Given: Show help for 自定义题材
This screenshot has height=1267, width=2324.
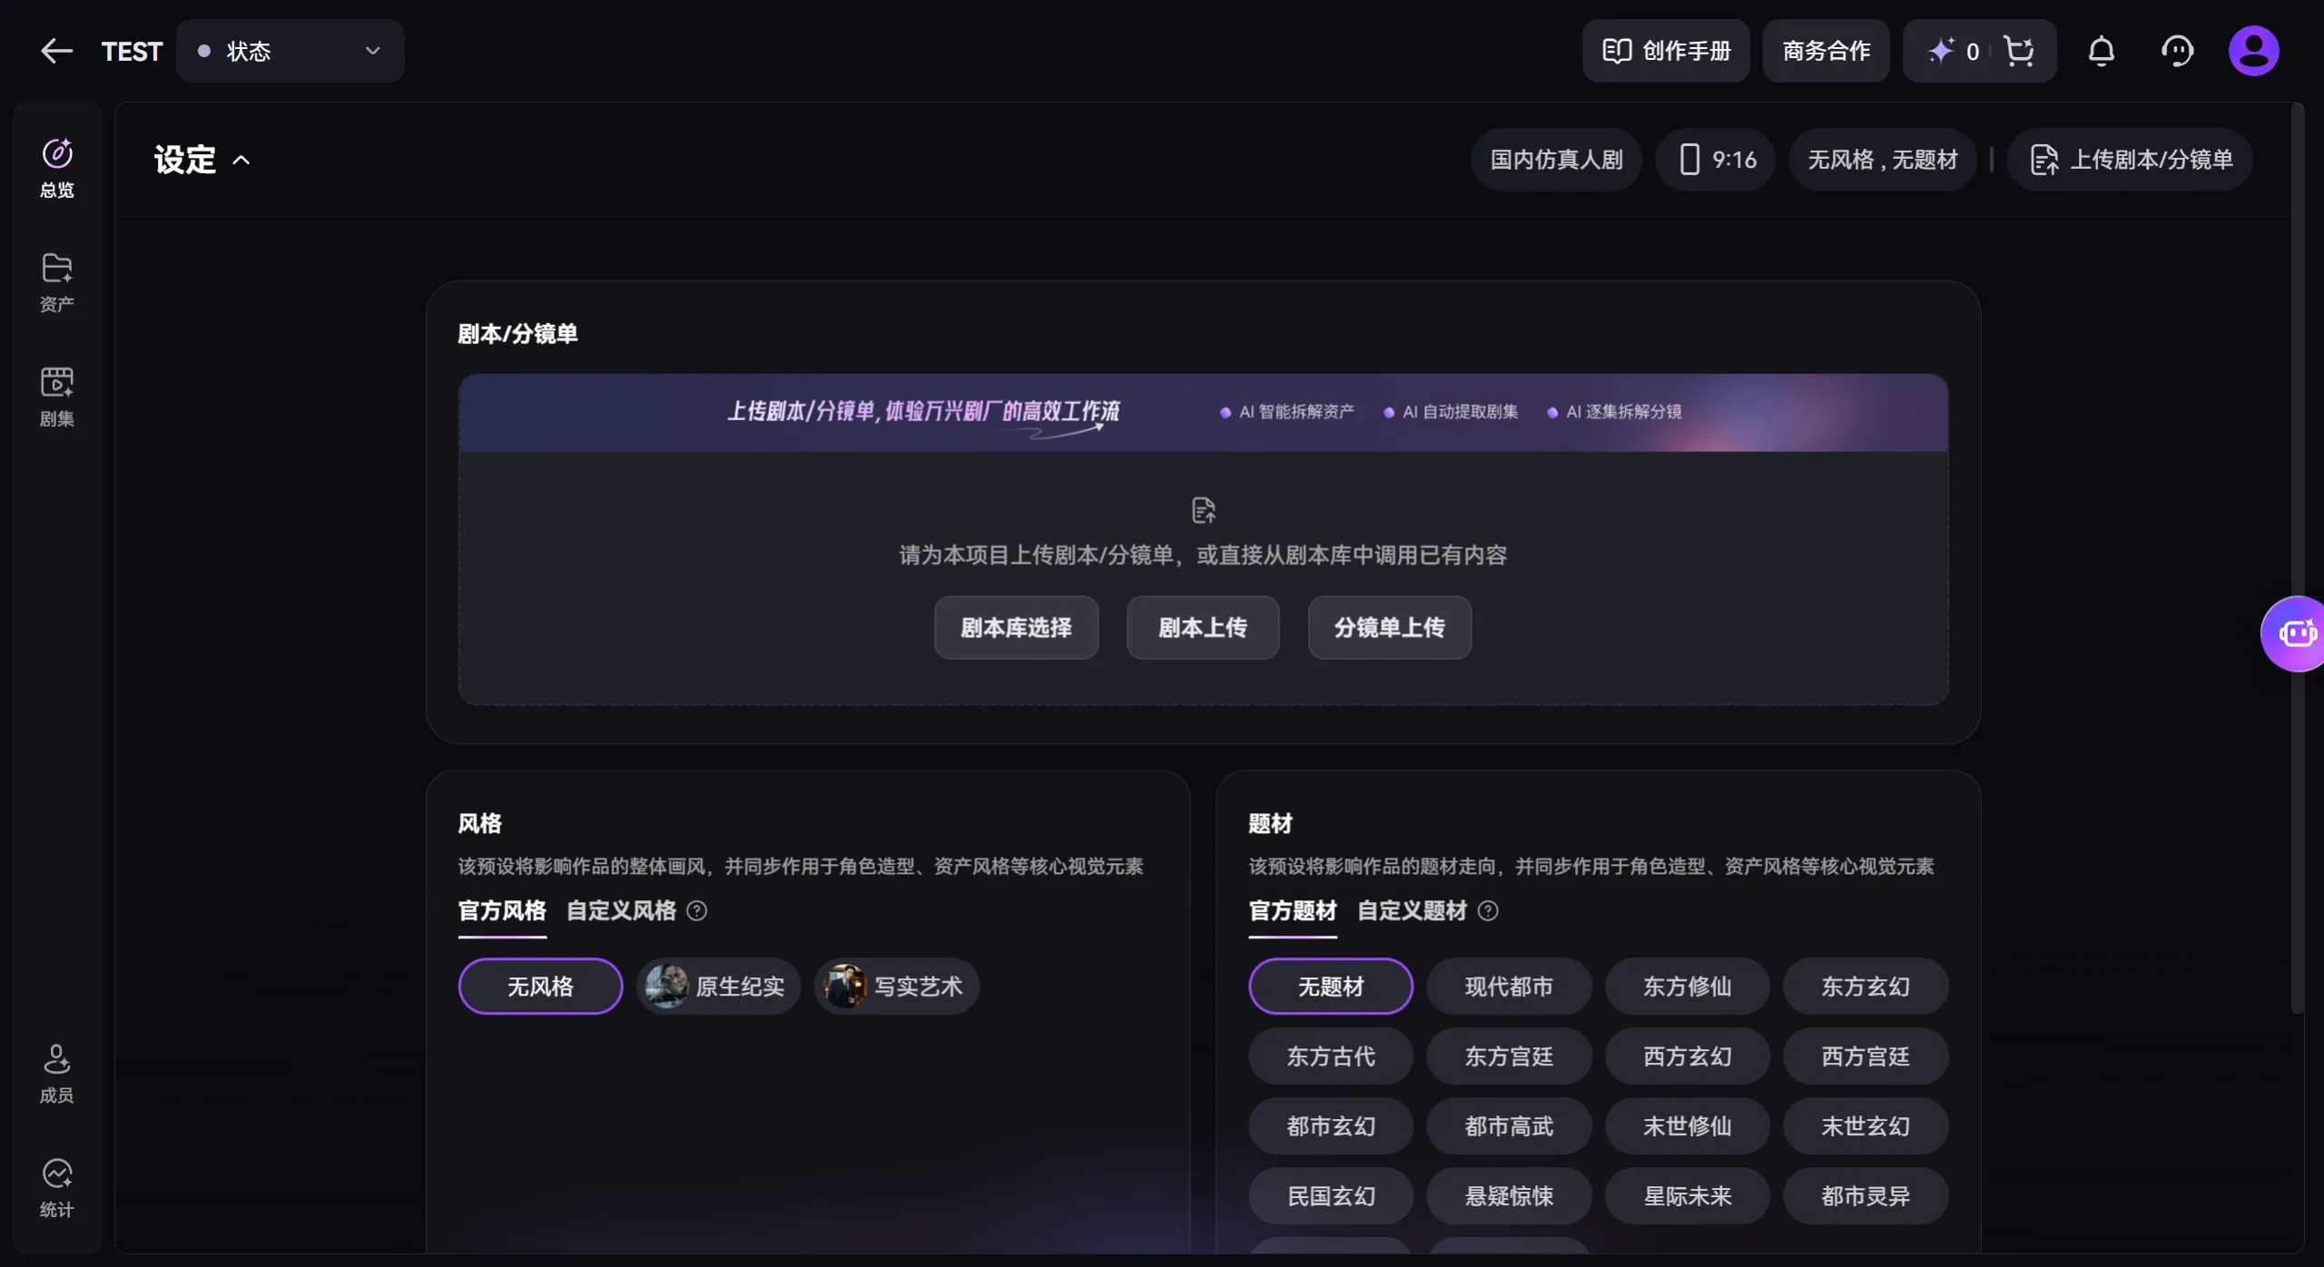Looking at the screenshot, I should pyautogui.click(x=1488, y=910).
